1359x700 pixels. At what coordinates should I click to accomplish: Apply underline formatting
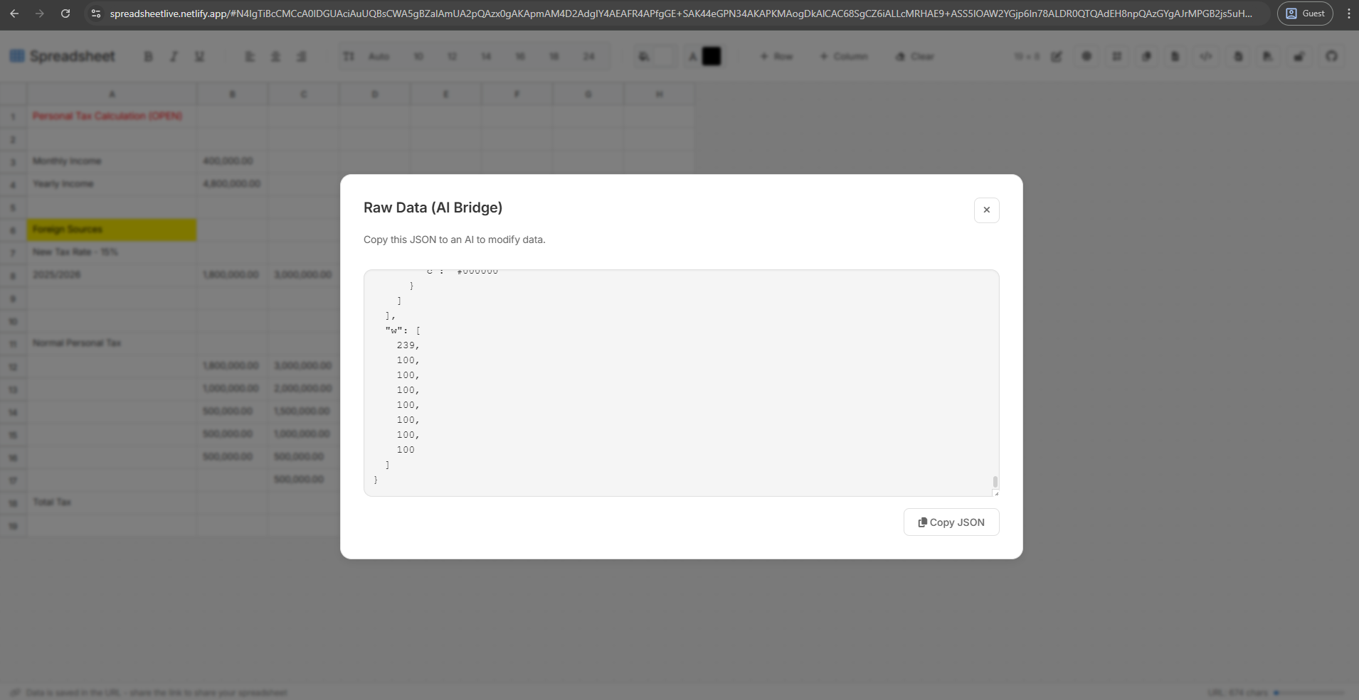[x=199, y=57]
